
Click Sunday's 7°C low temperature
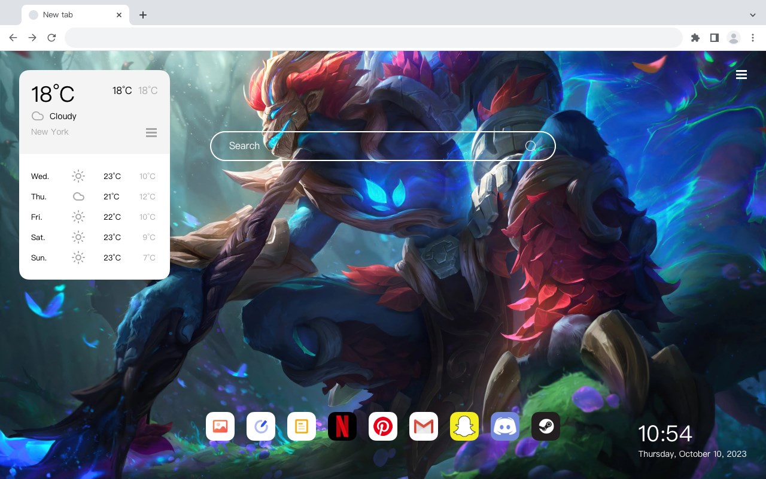tap(149, 257)
